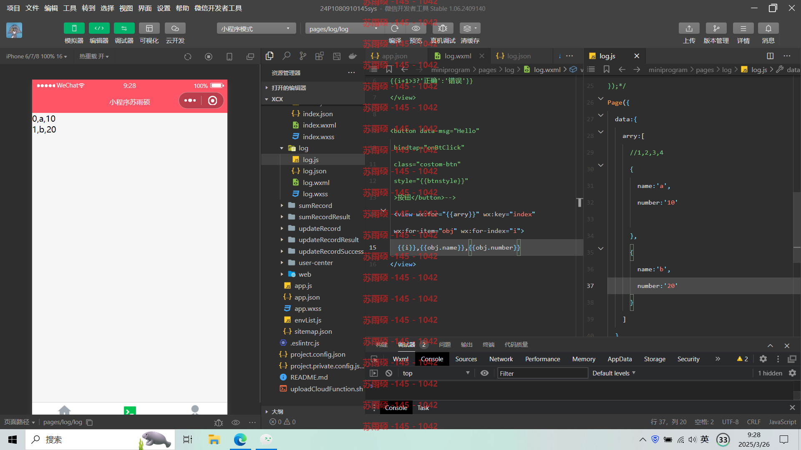Toggle the 编辑器 editor panel button
This screenshot has width=801, height=450.
(x=99, y=28)
